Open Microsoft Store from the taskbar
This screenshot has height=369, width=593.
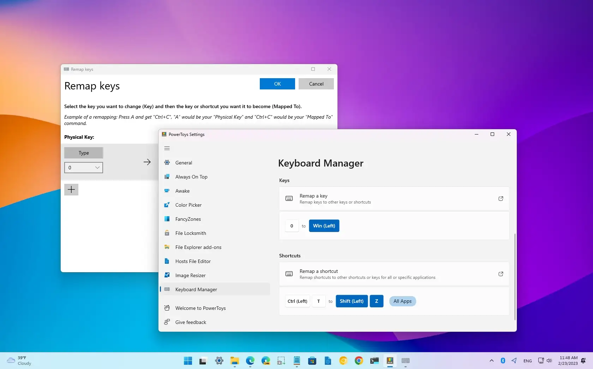coord(312,361)
